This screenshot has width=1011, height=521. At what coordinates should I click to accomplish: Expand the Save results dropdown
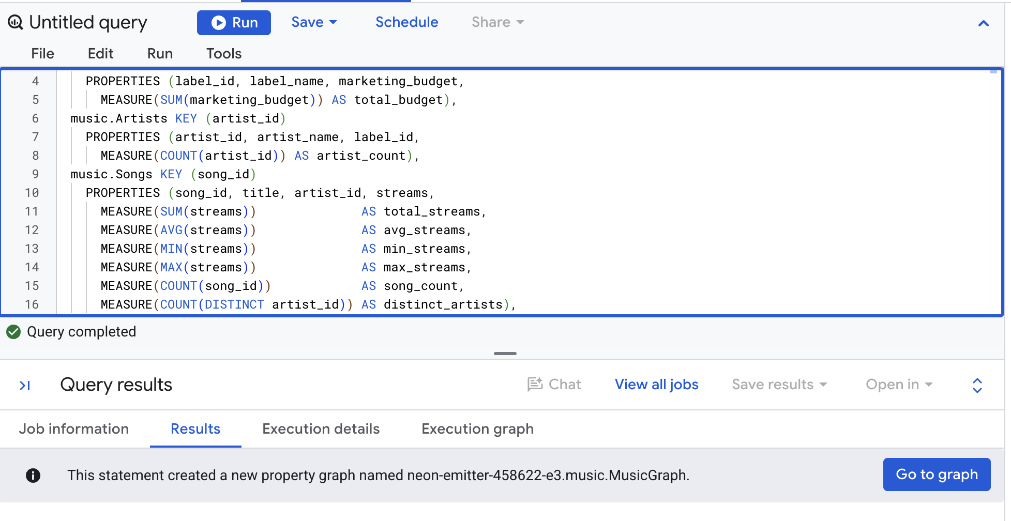779,385
